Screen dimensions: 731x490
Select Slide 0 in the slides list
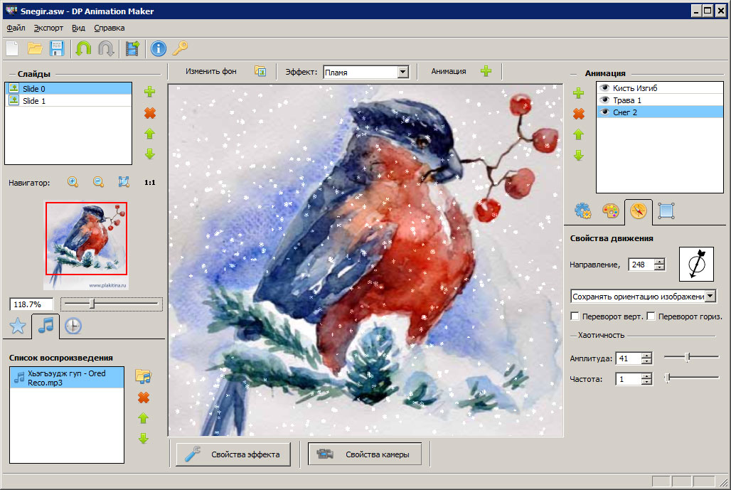coord(68,89)
